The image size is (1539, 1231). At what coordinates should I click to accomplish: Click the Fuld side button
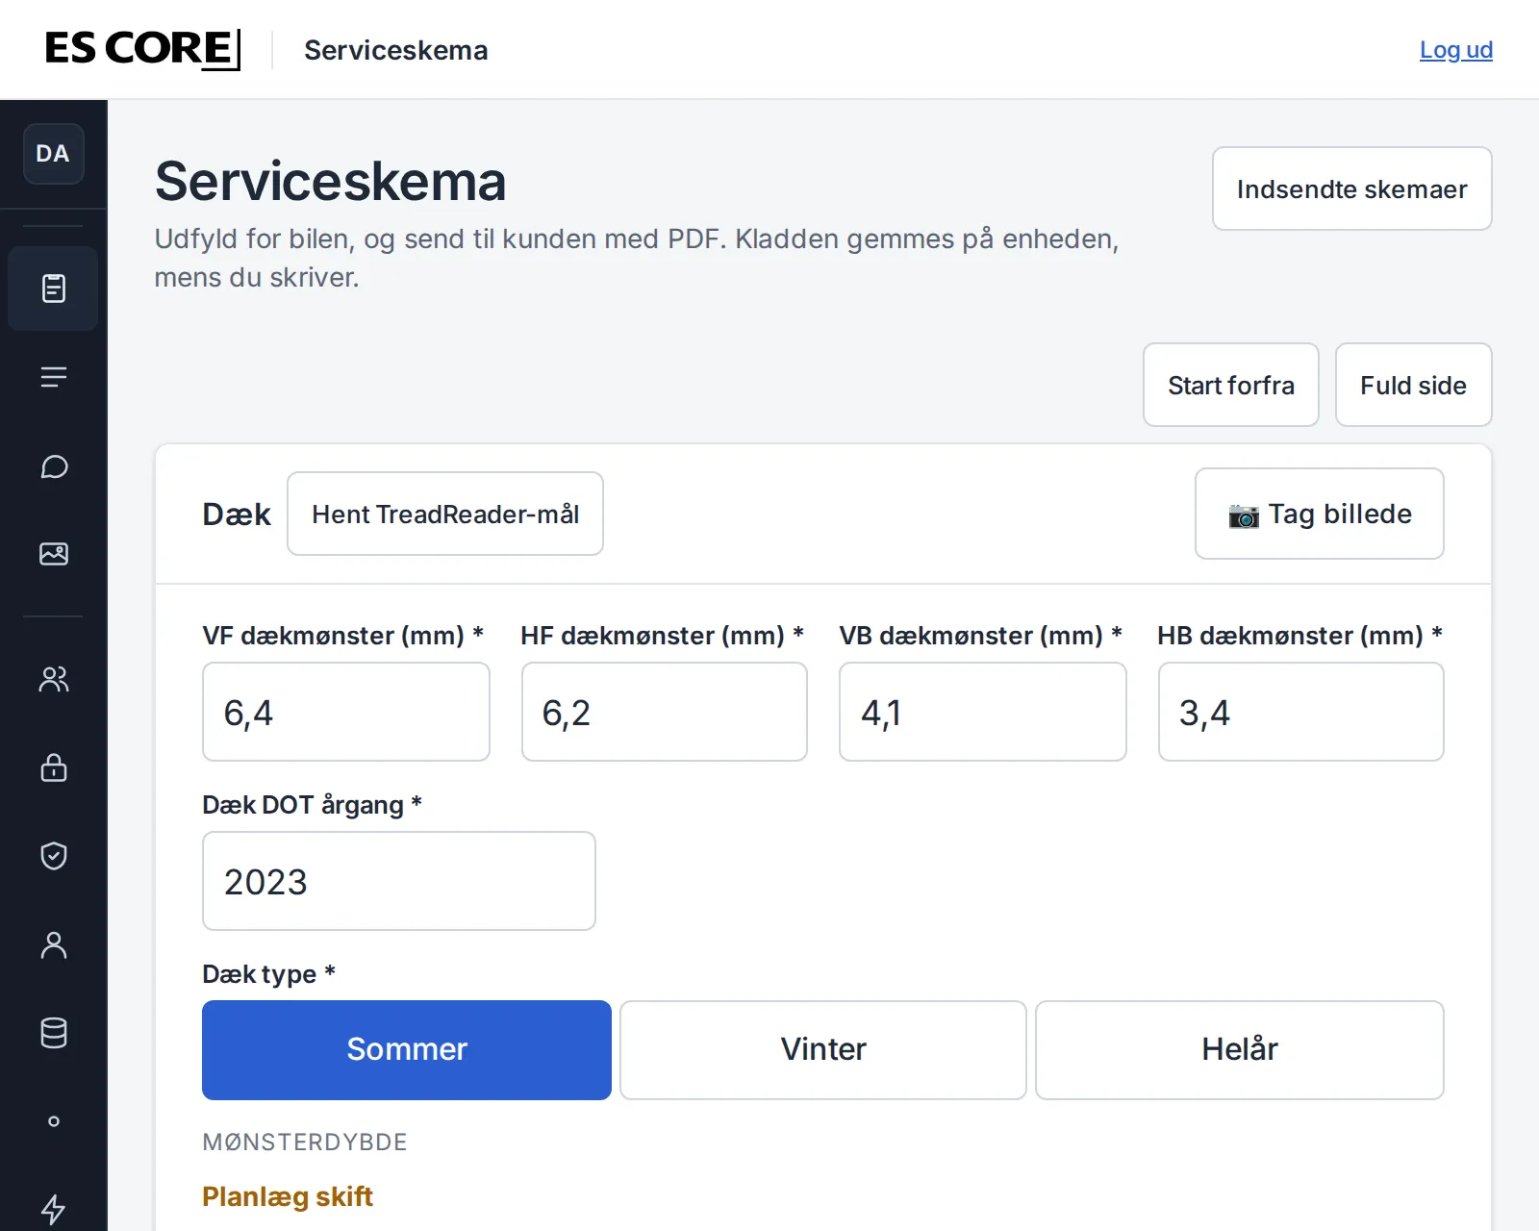pos(1414,385)
